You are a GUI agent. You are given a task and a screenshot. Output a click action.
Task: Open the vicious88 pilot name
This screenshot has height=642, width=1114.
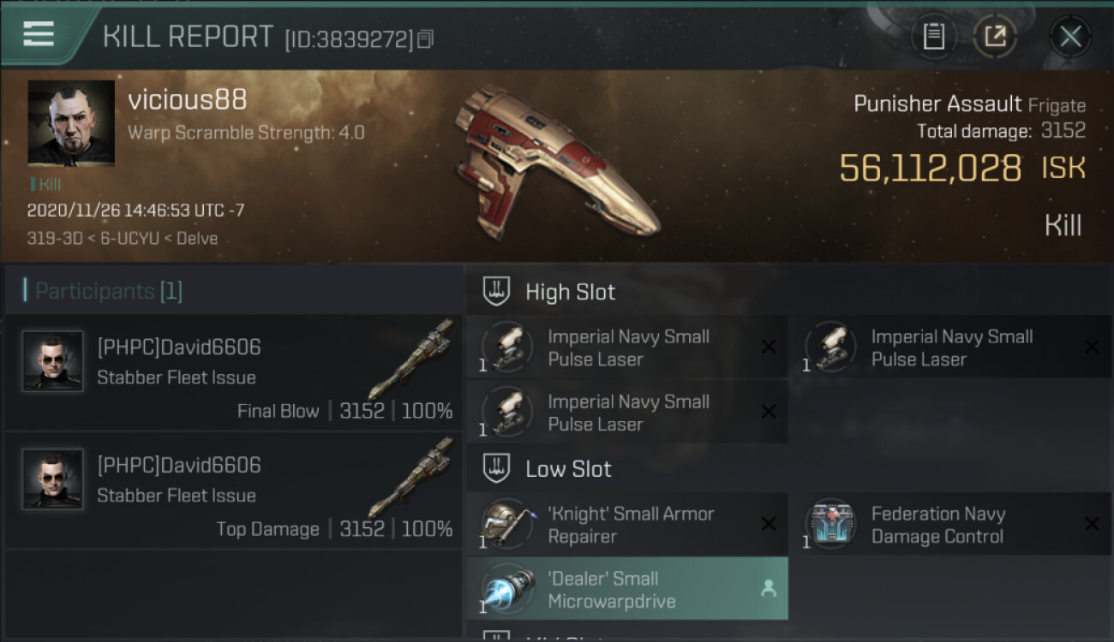pyautogui.click(x=188, y=100)
